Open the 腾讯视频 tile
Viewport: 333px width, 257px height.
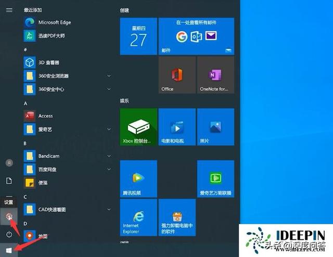point(138,179)
